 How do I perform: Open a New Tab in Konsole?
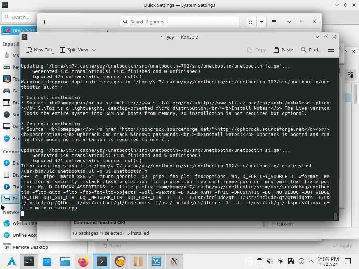39,50
